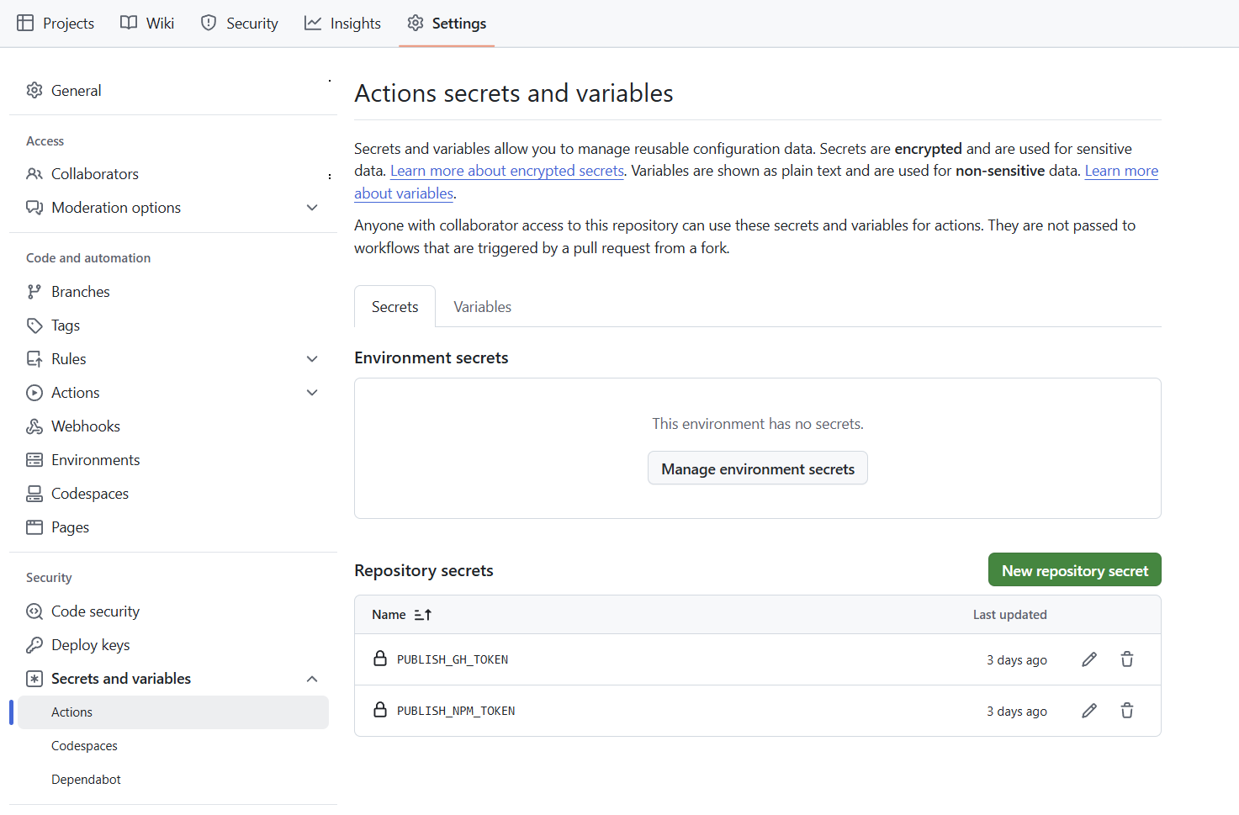Viewport: 1239px width, 815px height.
Task: Open Learn more about encrypted secrets link
Action: coord(507,171)
